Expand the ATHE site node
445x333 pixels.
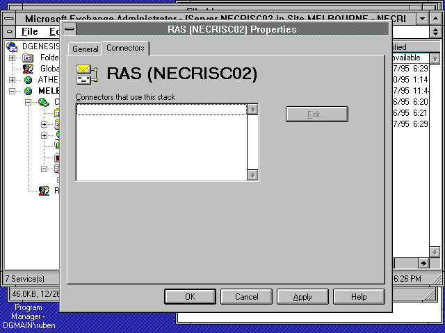point(12,80)
